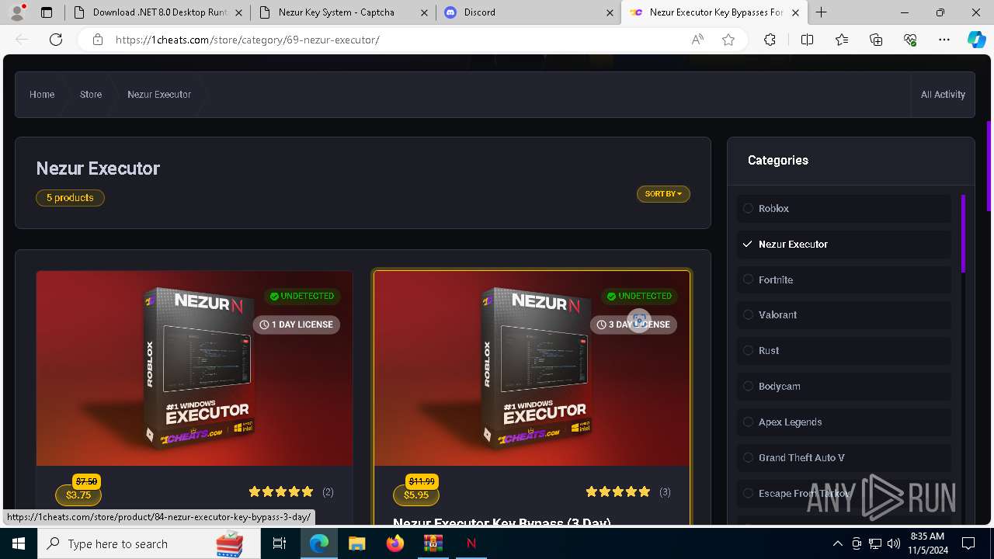Click the Windows search box
994x559 pixels.
click(150, 543)
